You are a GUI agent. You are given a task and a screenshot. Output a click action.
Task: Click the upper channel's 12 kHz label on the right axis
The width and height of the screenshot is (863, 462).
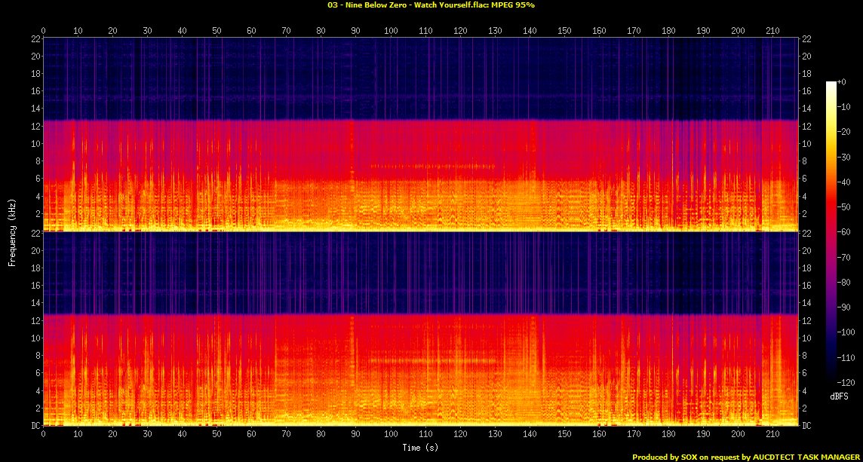click(808, 127)
